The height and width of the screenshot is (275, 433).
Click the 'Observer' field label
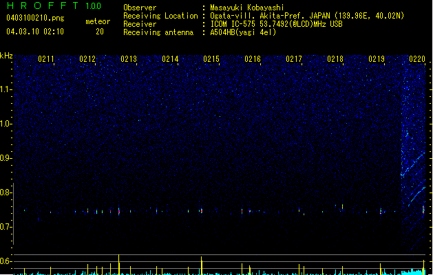[x=140, y=8]
